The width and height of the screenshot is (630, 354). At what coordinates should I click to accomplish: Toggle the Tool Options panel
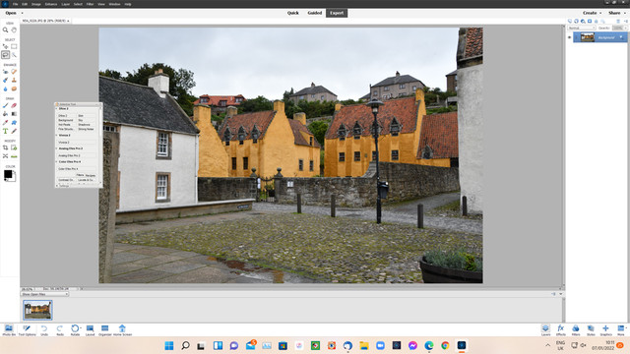[27, 330]
